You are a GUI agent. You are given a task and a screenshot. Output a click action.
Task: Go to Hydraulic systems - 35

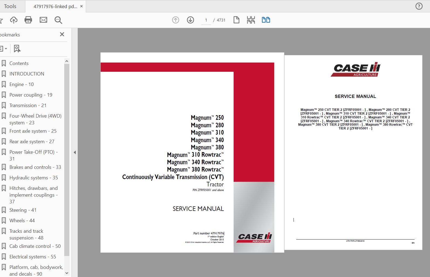pos(34,178)
